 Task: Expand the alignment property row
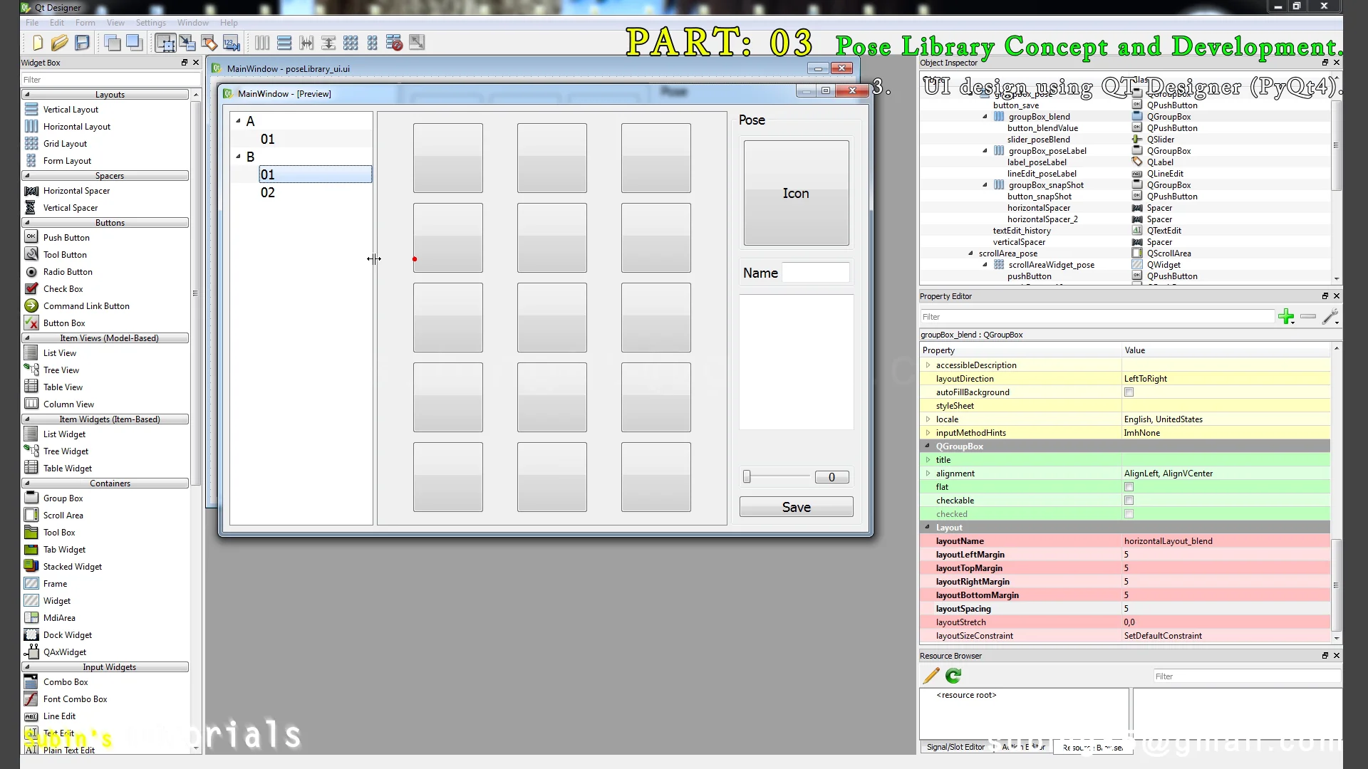pyautogui.click(x=928, y=474)
